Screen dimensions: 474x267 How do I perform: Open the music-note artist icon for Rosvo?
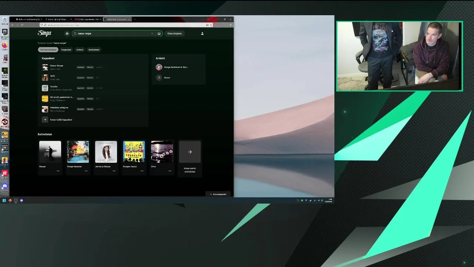(x=159, y=78)
